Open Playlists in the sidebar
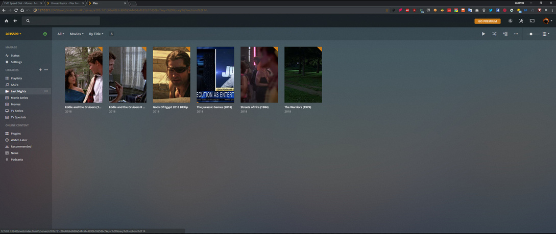Image resolution: width=556 pixels, height=234 pixels. pyautogui.click(x=26, y=78)
